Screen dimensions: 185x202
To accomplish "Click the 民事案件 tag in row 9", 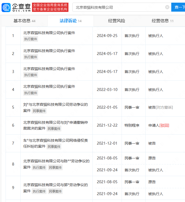I will pyautogui.click(x=55, y=191).
